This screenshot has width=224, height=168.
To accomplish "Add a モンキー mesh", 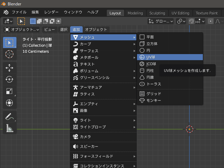I will [x=170, y=100].
